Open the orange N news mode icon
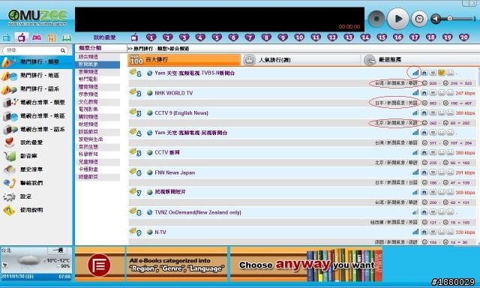Image resolution: width=480 pixels, height=288 pixels. (x=52, y=38)
